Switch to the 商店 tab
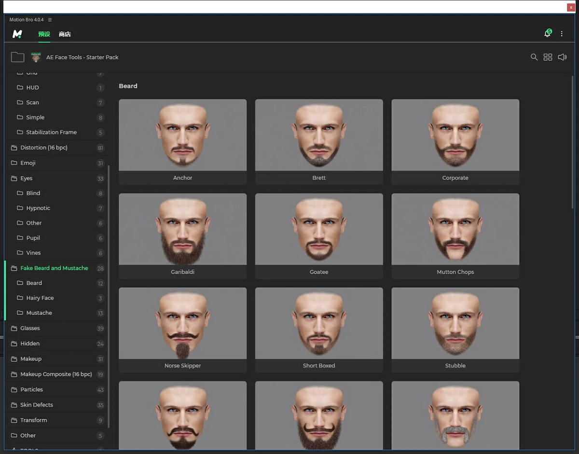The height and width of the screenshot is (454, 579). click(65, 34)
